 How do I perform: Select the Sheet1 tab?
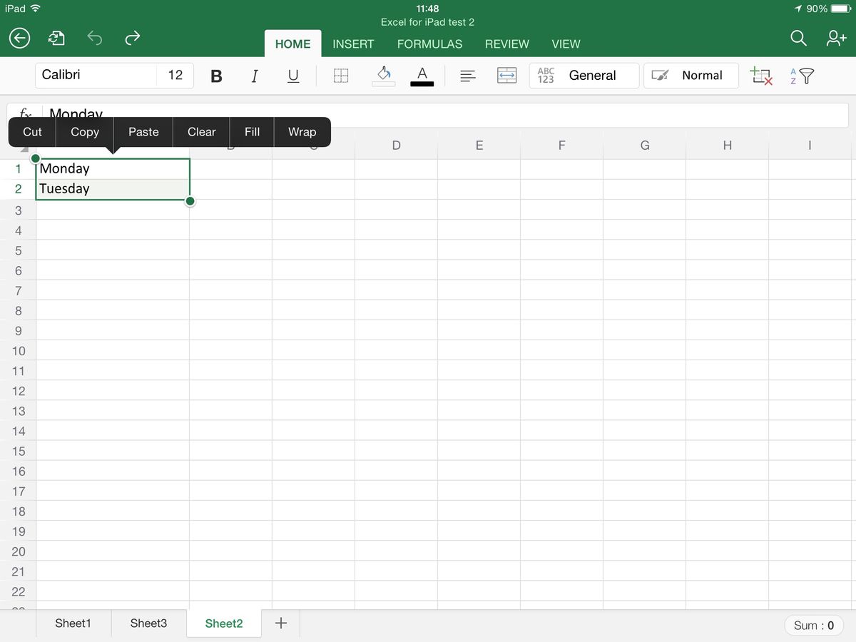pyautogui.click(x=73, y=623)
